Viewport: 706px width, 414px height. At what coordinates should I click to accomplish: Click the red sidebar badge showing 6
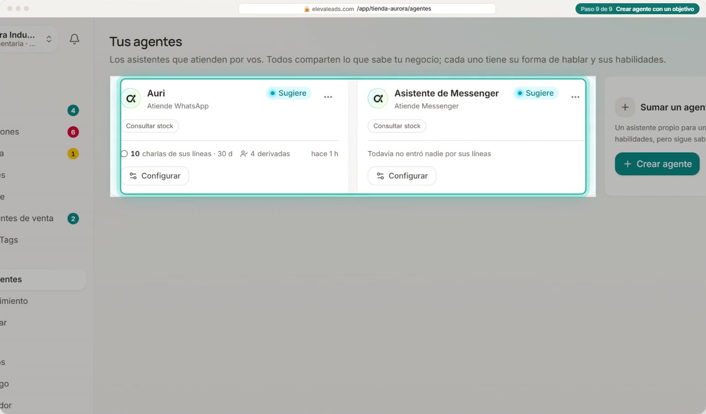tap(73, 132)
